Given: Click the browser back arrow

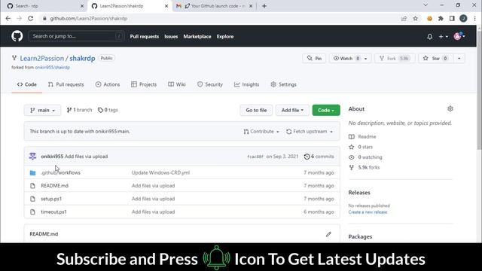Looking at the screenshot, I should (x=8, y=18).
